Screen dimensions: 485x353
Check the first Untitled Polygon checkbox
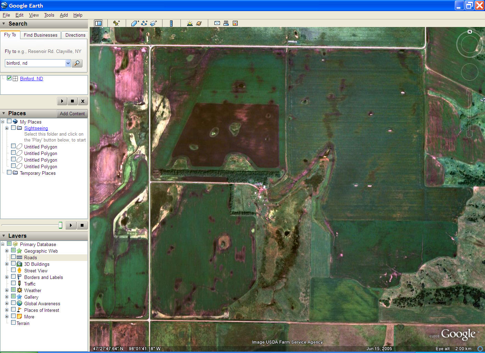pyautogui.click(x=13, y=146)
